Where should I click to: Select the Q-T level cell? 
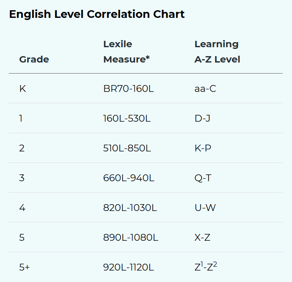pyautogui.click(x=203, y=178)
